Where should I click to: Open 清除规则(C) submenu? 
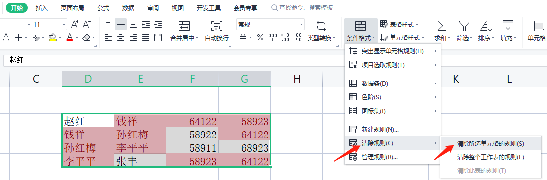tap(393, 143)
